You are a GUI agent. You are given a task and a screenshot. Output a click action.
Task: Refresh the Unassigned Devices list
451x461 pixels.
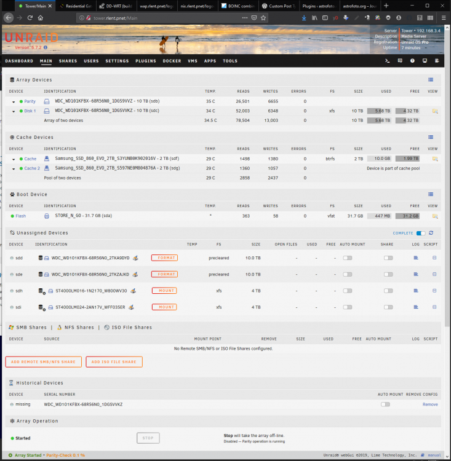pyautogui.click(x=431, y=233)
